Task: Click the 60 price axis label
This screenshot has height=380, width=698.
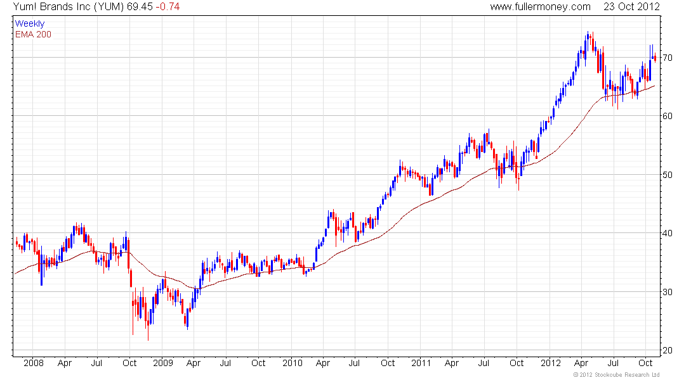Action: click(667, 116)
